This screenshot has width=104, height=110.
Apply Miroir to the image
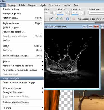click(x=22, y=46)
